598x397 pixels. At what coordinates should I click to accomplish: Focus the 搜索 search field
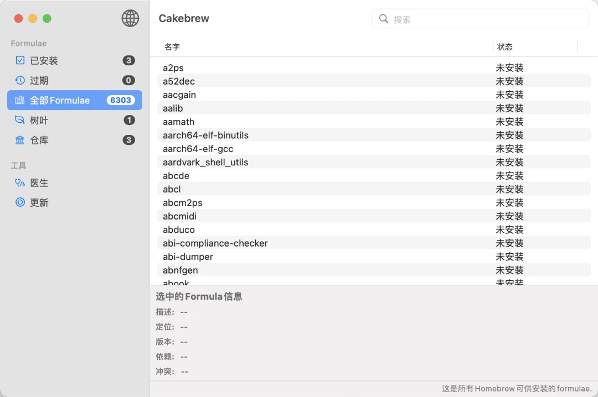[x=480, y=19]
